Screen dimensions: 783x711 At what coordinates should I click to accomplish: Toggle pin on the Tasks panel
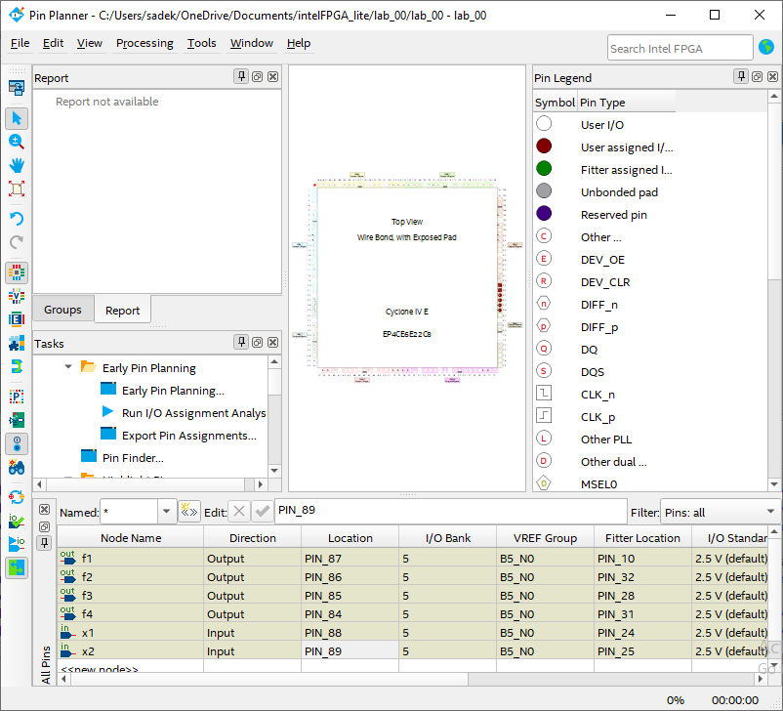(241, 343)
